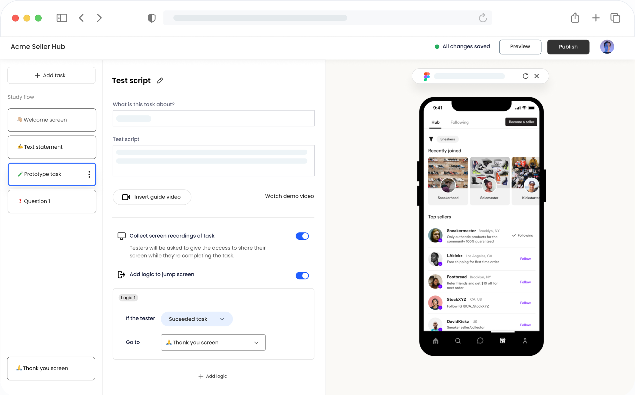Click the shop icon in phone navbar
635x395 pixels.
point(503,341)
